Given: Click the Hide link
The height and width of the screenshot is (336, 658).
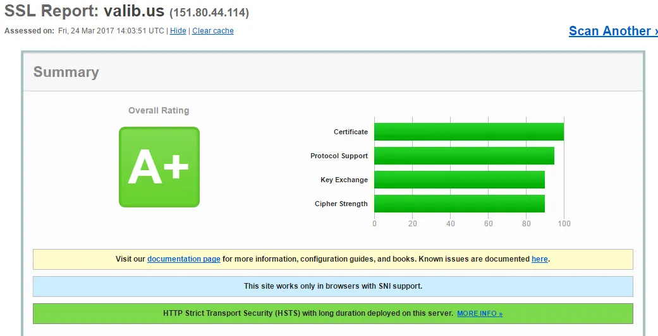Looking at the screenshot, I should (x=178, y=31).
